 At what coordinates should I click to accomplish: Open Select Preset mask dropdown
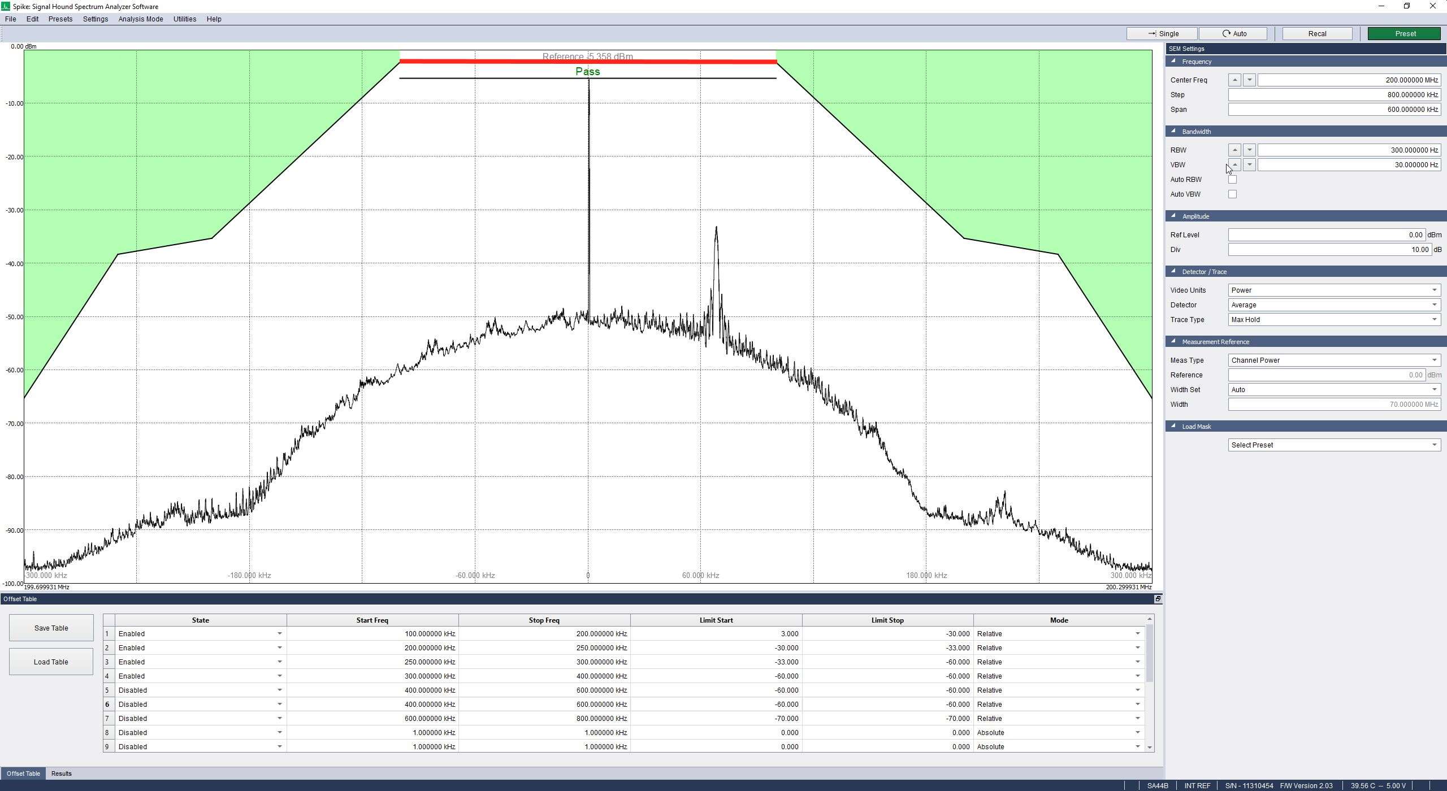coord(1333,445)
